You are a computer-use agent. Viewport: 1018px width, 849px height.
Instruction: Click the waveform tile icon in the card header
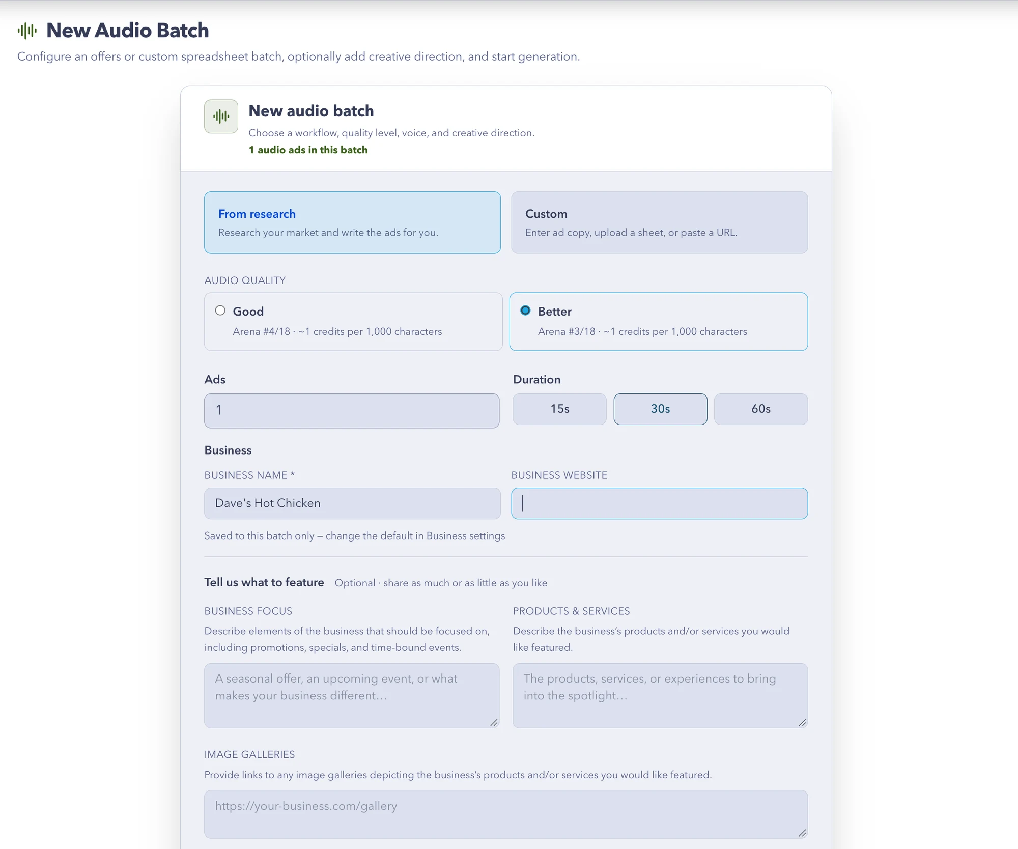pyautogui.click(x=221, y=117)
